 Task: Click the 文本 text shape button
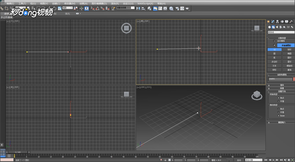point(274,66)
